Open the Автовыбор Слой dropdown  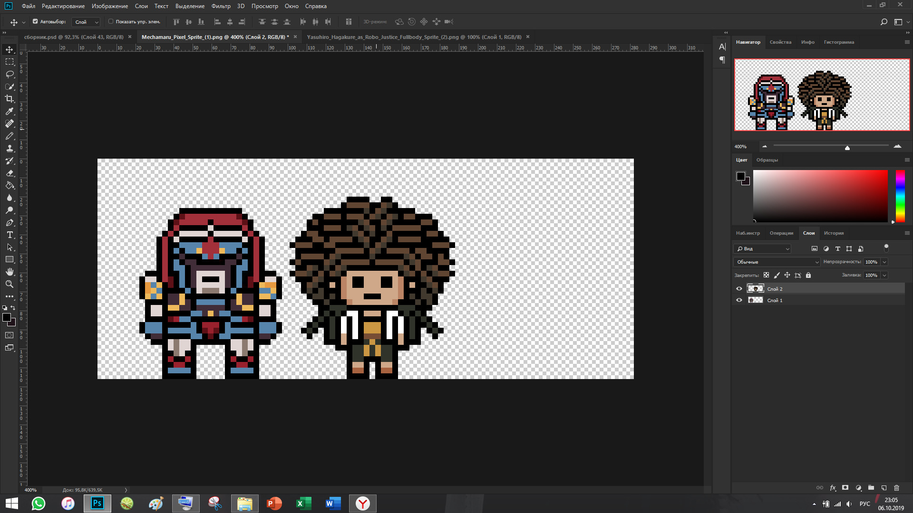[x=86, y=22]
